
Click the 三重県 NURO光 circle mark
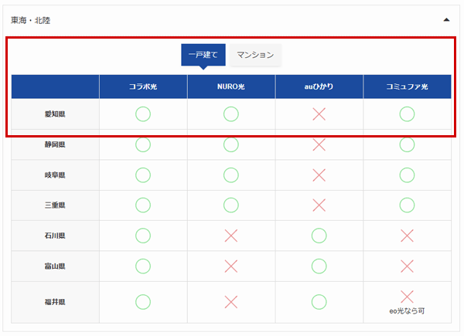(230, 205)
